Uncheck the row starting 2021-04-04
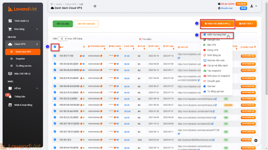The width and height of the screenshot is (268, 150). [x=55, y=78]
